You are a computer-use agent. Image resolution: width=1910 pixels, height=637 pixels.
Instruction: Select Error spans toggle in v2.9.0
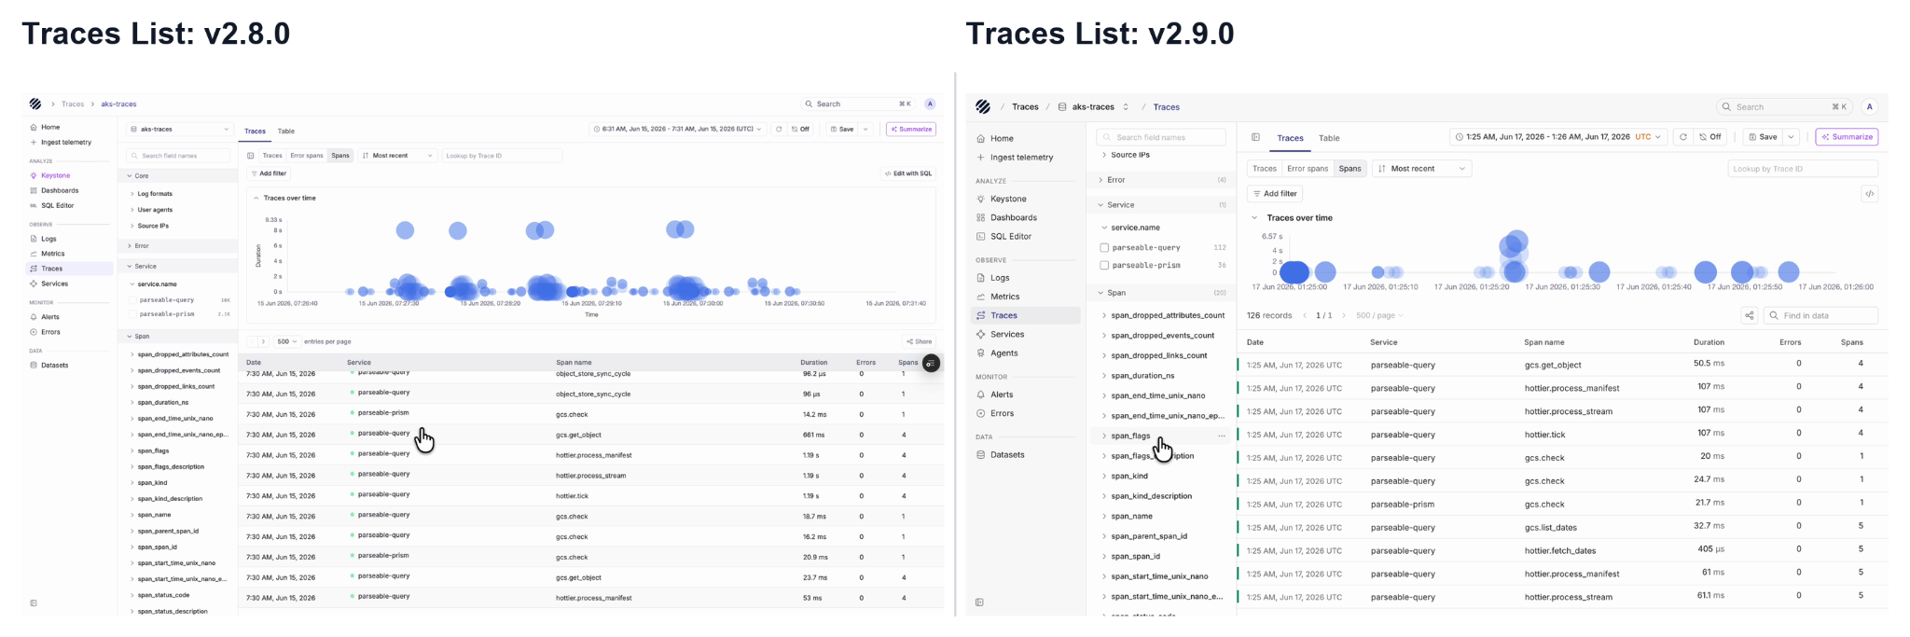pyautogui.click(x=1308, y=169)
